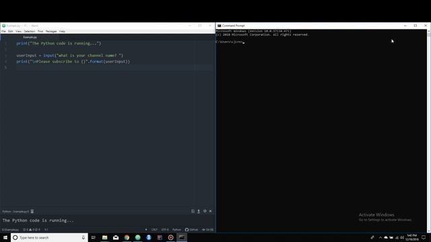Click the Type here to search box
Image resolution: width=431 pixels, height=242 pixels.
[49, 237]
